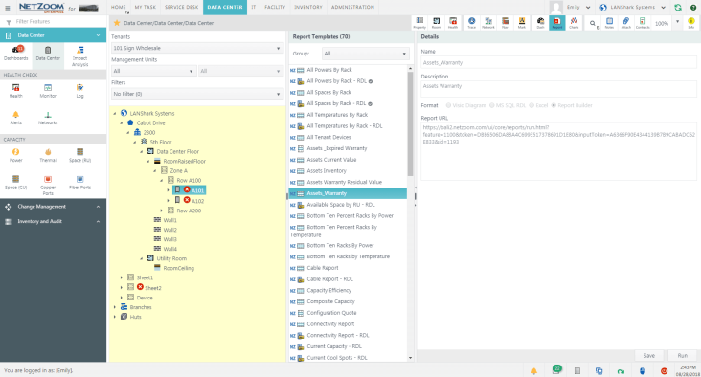Select Assets Inventory report template
Screen dimensions: 701x377
coord(327,170)
